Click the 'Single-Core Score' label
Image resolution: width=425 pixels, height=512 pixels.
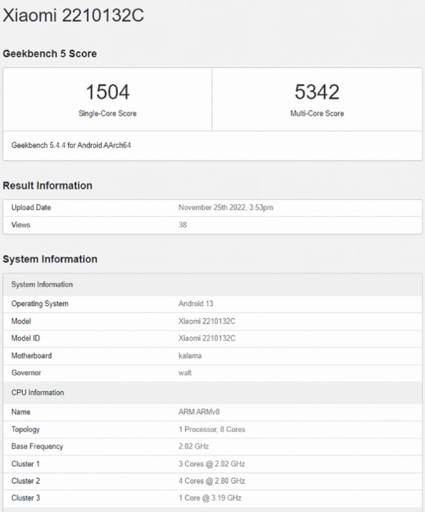(x=107, y=113)
